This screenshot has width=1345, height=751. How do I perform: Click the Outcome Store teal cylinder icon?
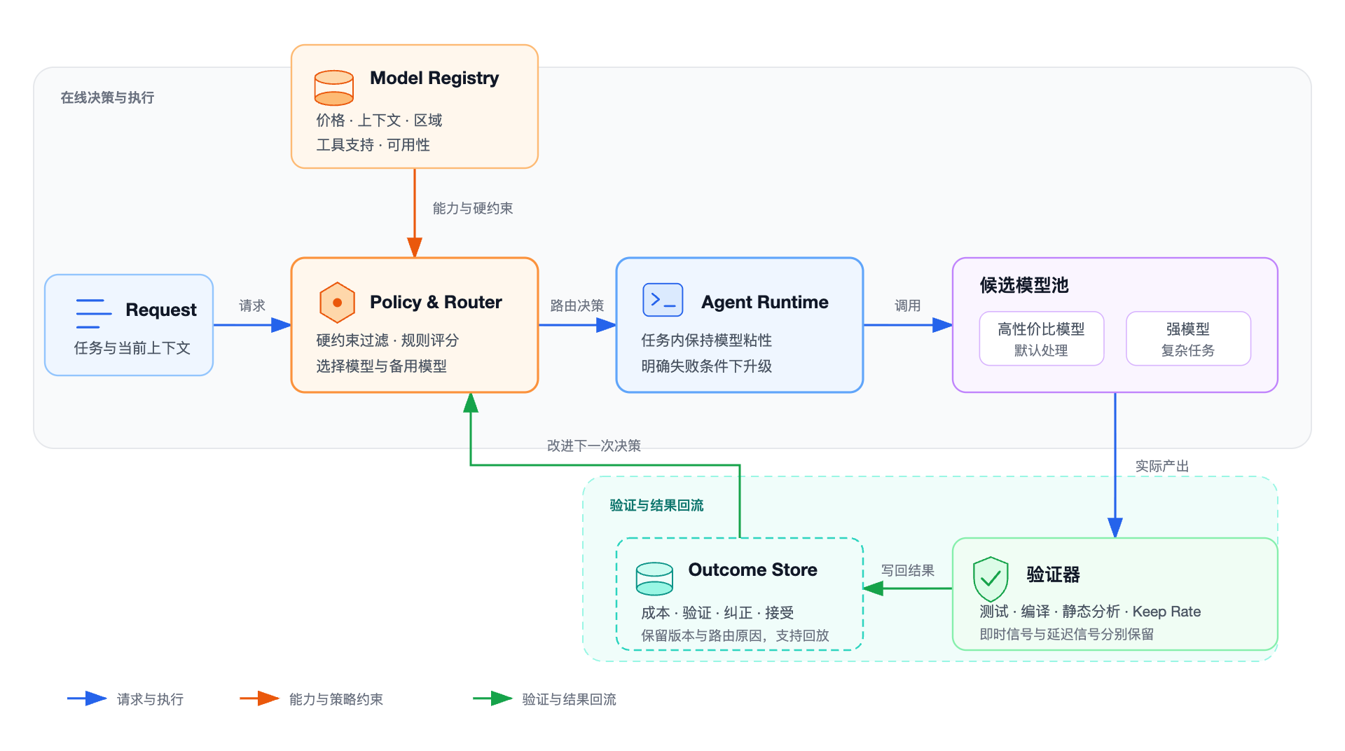tap(654, 579)
